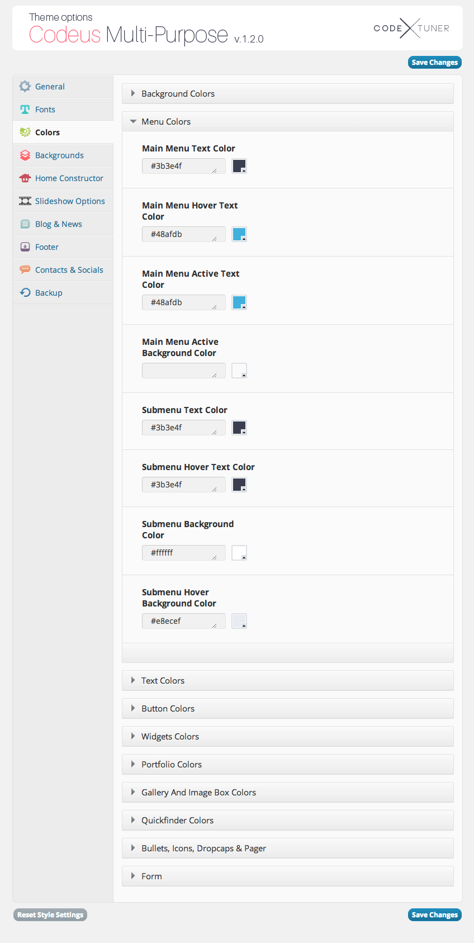Open the Blog & News tab
Screen dimensions: 474x943
(63, 224)
